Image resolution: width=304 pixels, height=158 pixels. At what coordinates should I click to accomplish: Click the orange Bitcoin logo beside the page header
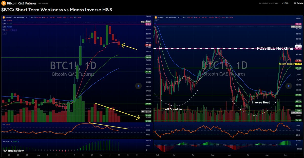click(x=4, y=4)
